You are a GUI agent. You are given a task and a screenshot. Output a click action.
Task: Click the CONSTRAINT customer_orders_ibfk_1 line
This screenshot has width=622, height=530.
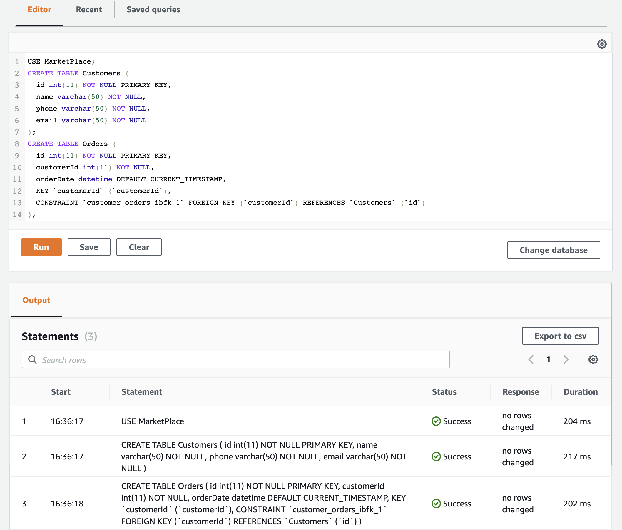230,203
